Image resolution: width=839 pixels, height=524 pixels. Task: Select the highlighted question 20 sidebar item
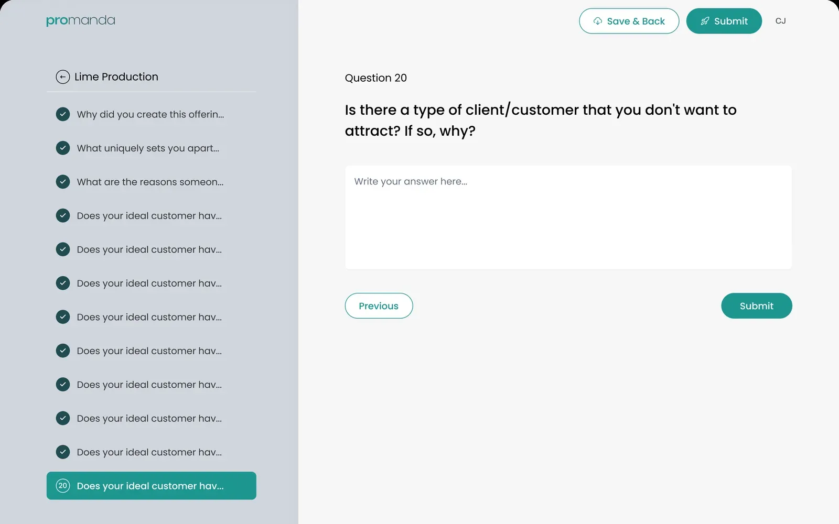[x=151, y=486]
